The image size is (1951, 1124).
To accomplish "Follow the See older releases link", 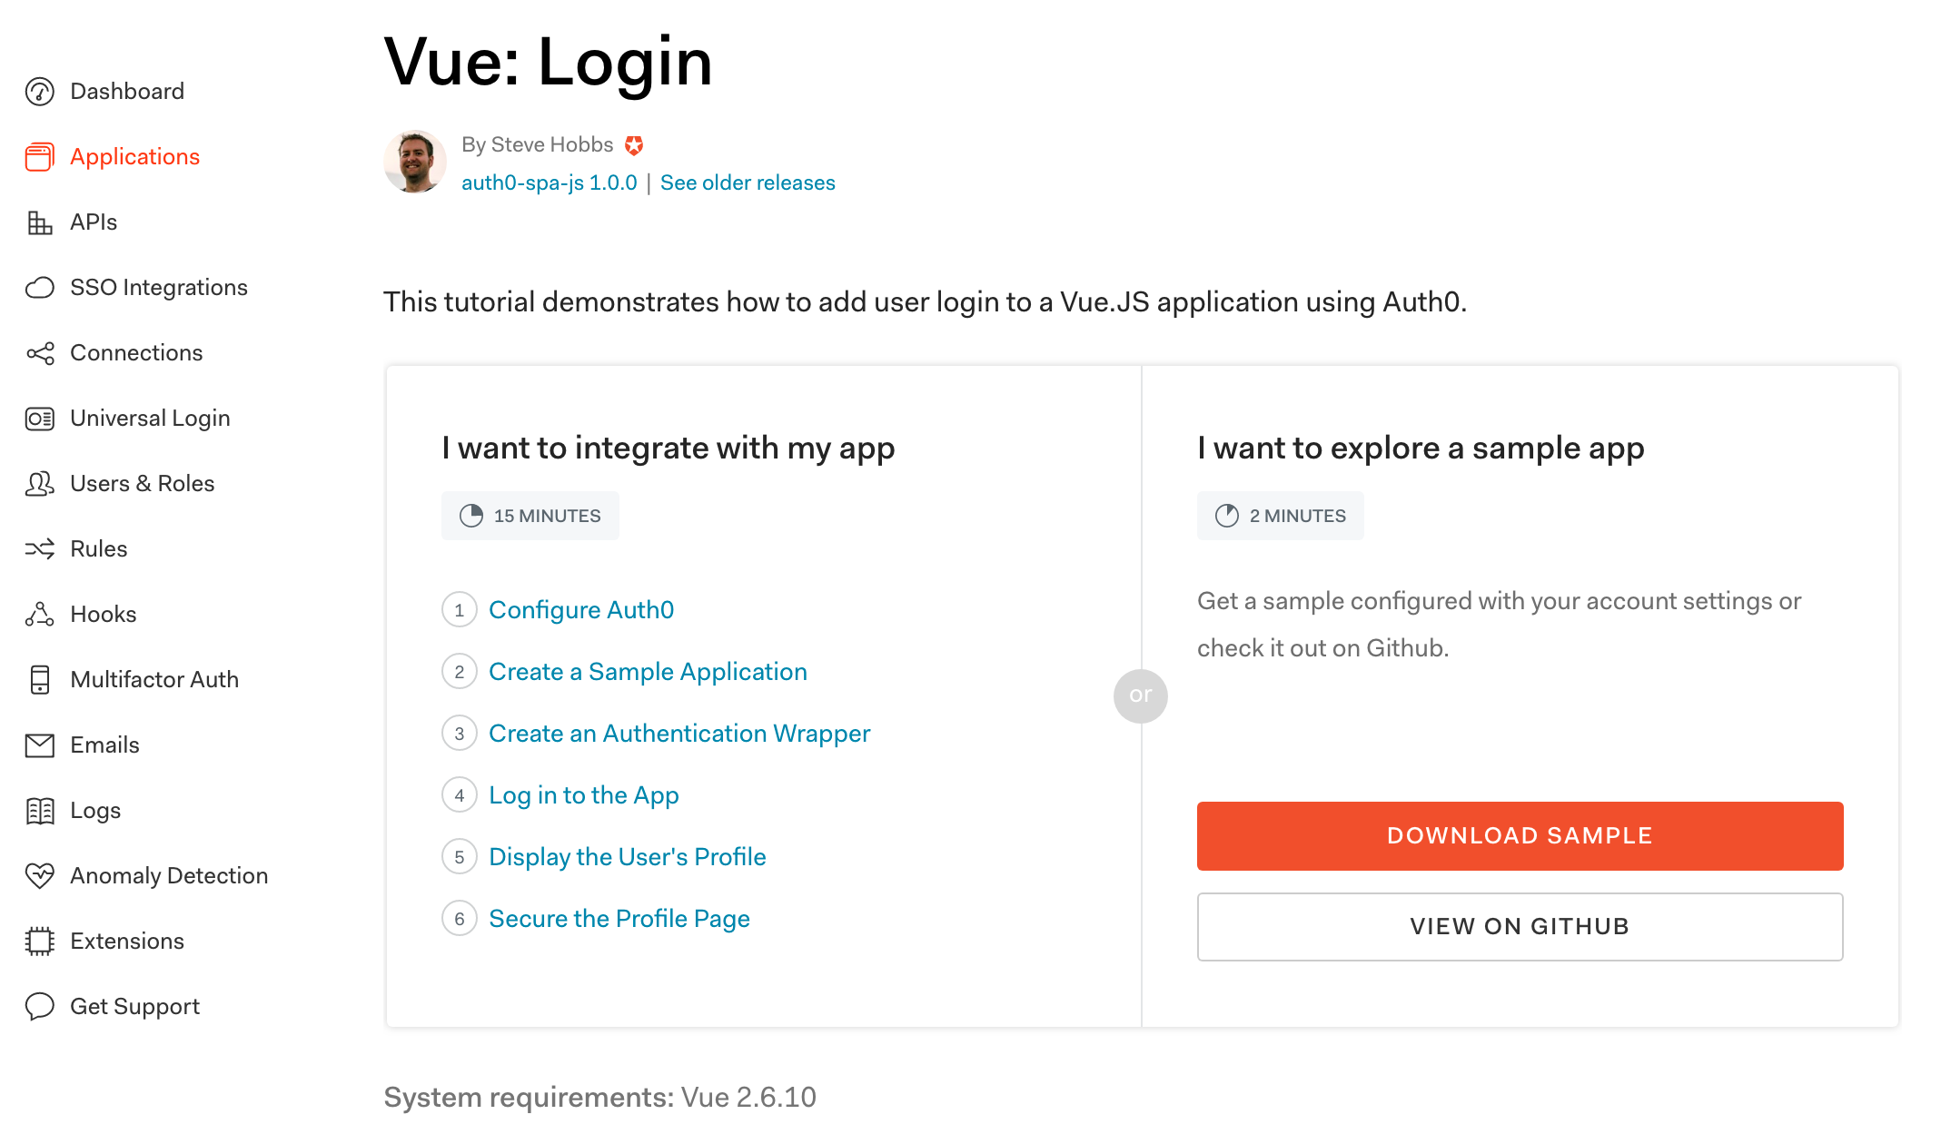I will click(x=748, y=183).
